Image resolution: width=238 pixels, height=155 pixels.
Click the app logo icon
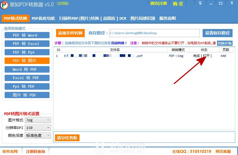(4, 5)
